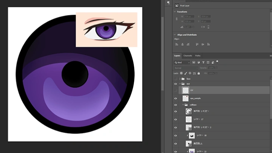The height and width of the screenshot is (153, 272).
Task: Click the pixel layer filter icon
Action: click(x=194, y=62)
